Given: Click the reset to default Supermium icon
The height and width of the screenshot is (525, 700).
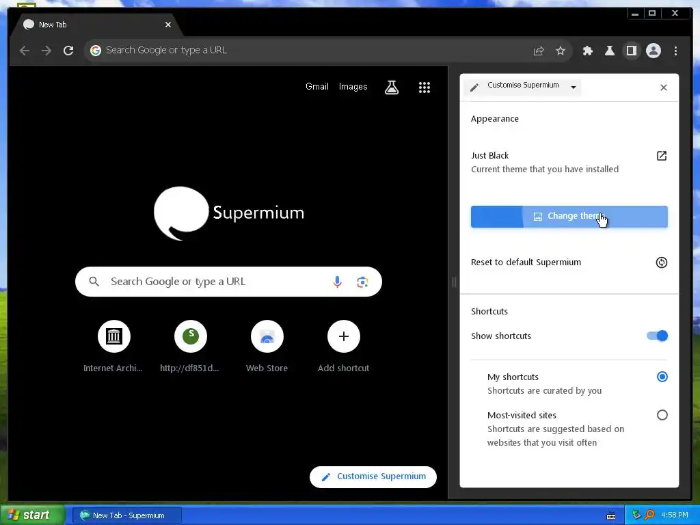Looking at the screenshot, I should pyautogui.click(x=662, y=262).
